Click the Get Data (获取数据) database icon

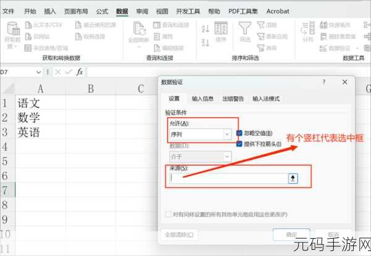click(x=13, y=29)
